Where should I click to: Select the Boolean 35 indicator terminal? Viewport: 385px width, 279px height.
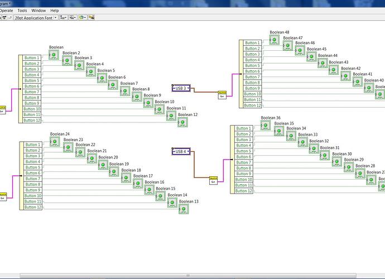tap(279, 131)
